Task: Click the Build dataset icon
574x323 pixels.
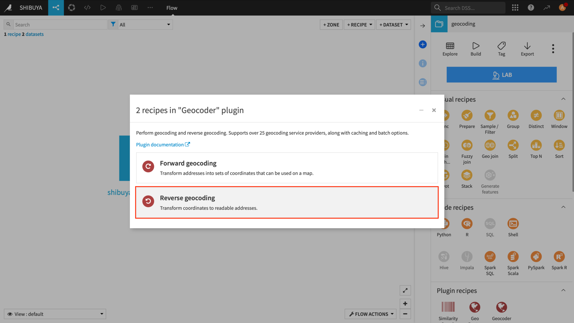Action: [x=476, y=46]
